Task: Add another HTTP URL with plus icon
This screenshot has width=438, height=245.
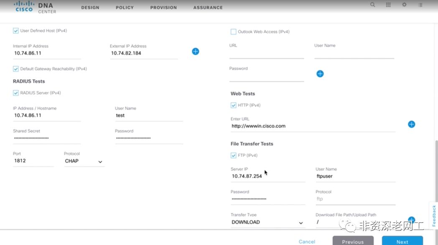Action: pyautogui.click(x=412, y=124)
